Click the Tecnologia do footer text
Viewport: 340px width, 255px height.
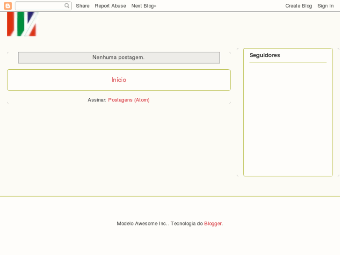point(186,224)
